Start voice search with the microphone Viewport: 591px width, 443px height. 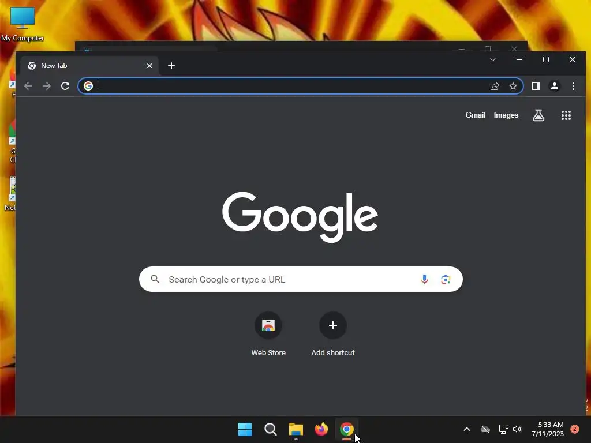pos(424,280)
